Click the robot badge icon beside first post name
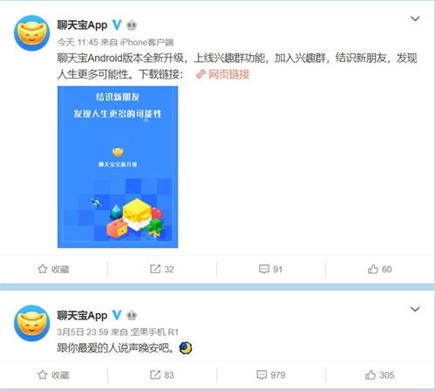 [x=132, y=25]
